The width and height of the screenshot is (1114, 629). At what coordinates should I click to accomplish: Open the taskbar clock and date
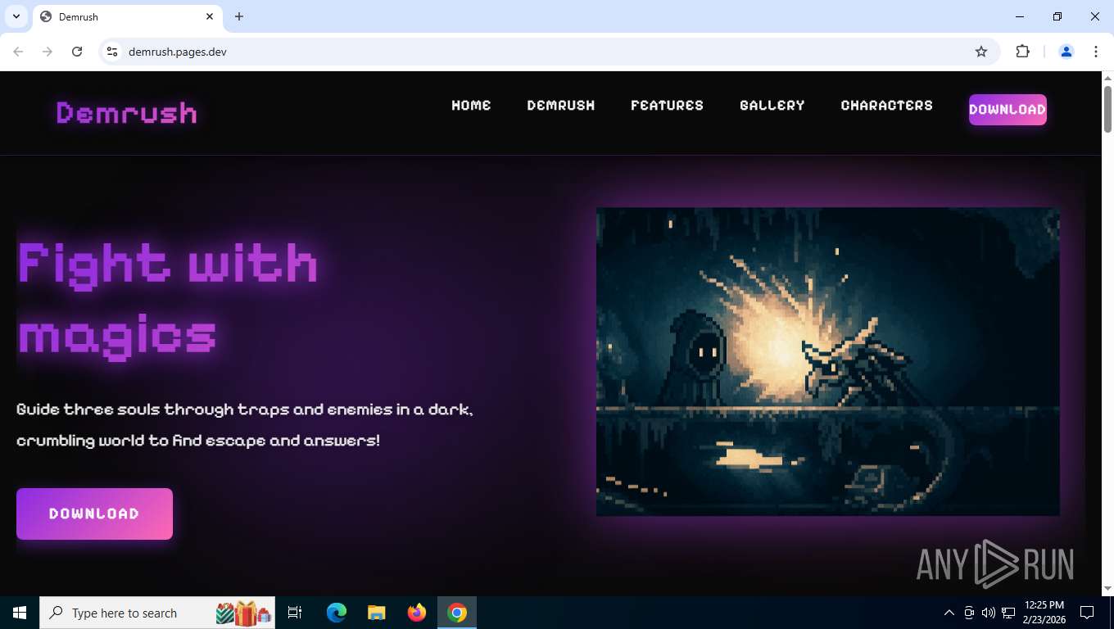pyautogui.click(x=1043, y=613)
